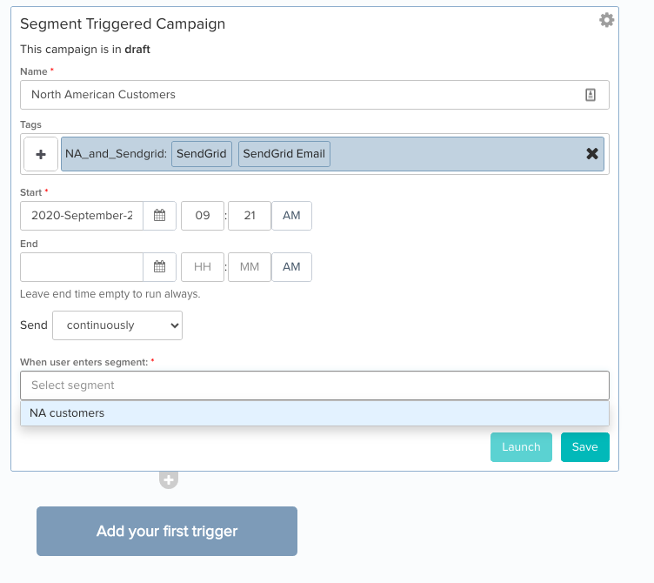Open the campaign settings gear icon
Screen dimensions: 654x583
click(x=606, y=20)
